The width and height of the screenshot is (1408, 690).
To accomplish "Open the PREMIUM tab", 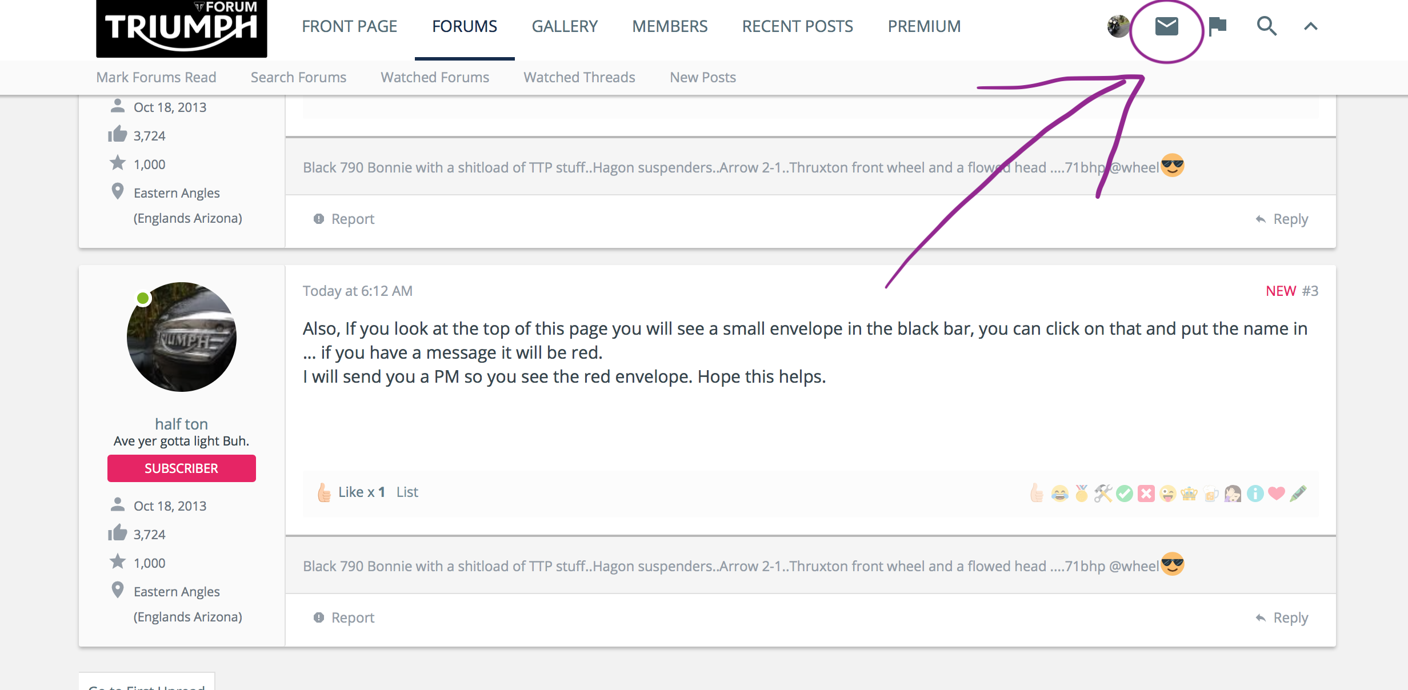I will [924, 26].
